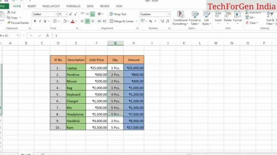Open Number dialog launcher
Viewport: 277px width, 155px height.
pyautogui.click(x=169, y=28)
